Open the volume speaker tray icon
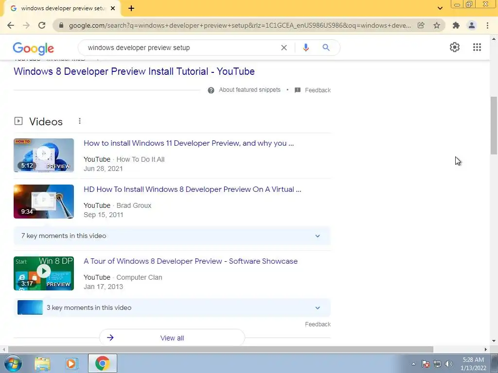Image resolution: width=498 pixels, height=373 pixels. (x=449, y=364)
